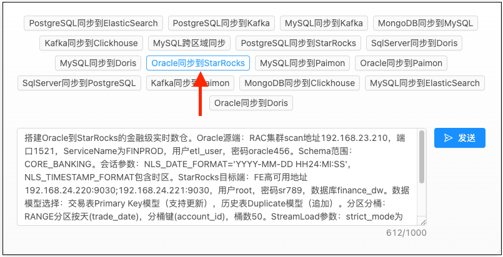Click the Oracle同步到Paimon tag

[x=401, y=63]
